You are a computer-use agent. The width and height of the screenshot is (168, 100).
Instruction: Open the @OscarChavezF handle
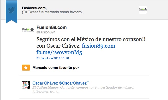coord(74,83)
